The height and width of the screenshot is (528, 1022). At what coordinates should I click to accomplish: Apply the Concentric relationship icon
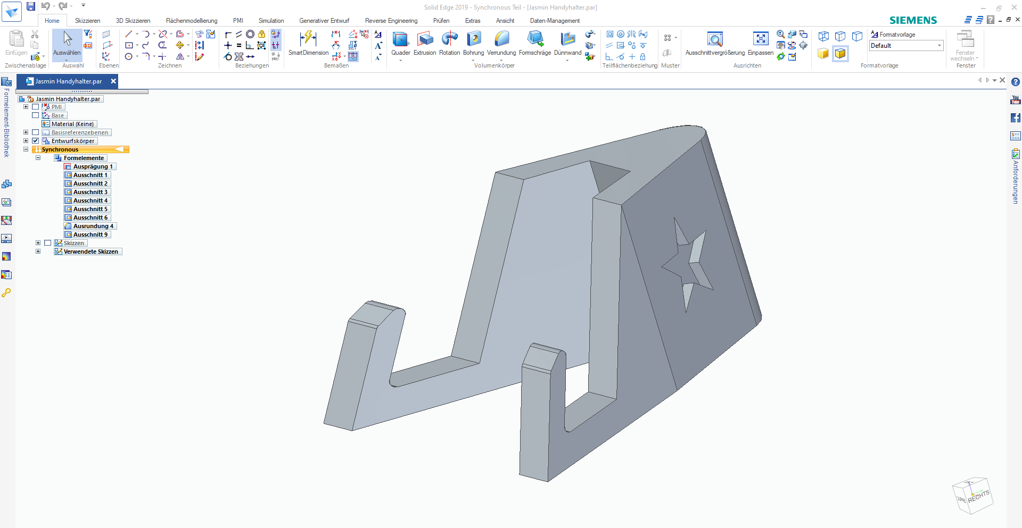point(250,34)
